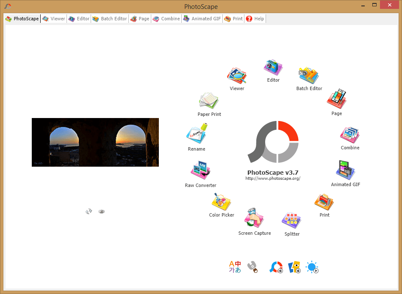Open the Help tab
Image resolution: width=402 pixels, height=294 pixels.
(255, 19)
